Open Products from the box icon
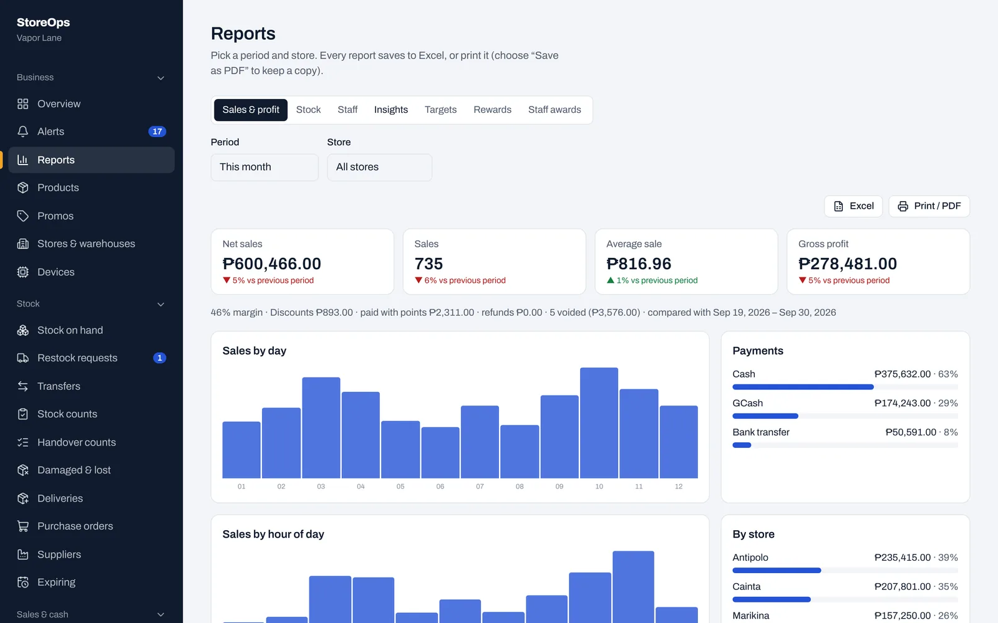Viewport: 998px width, 623px height. tap(23, 188)
